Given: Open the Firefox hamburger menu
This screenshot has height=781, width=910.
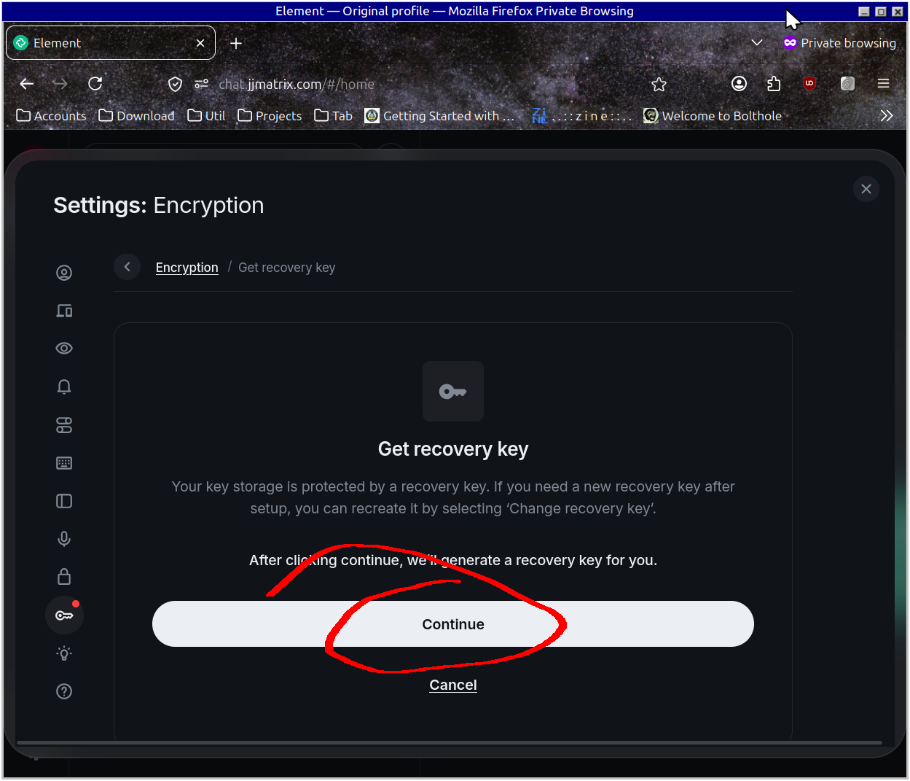Looking at the screenshot, I should point(884,84).
